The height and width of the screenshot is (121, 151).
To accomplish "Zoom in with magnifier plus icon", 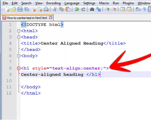I will point(107,9).
